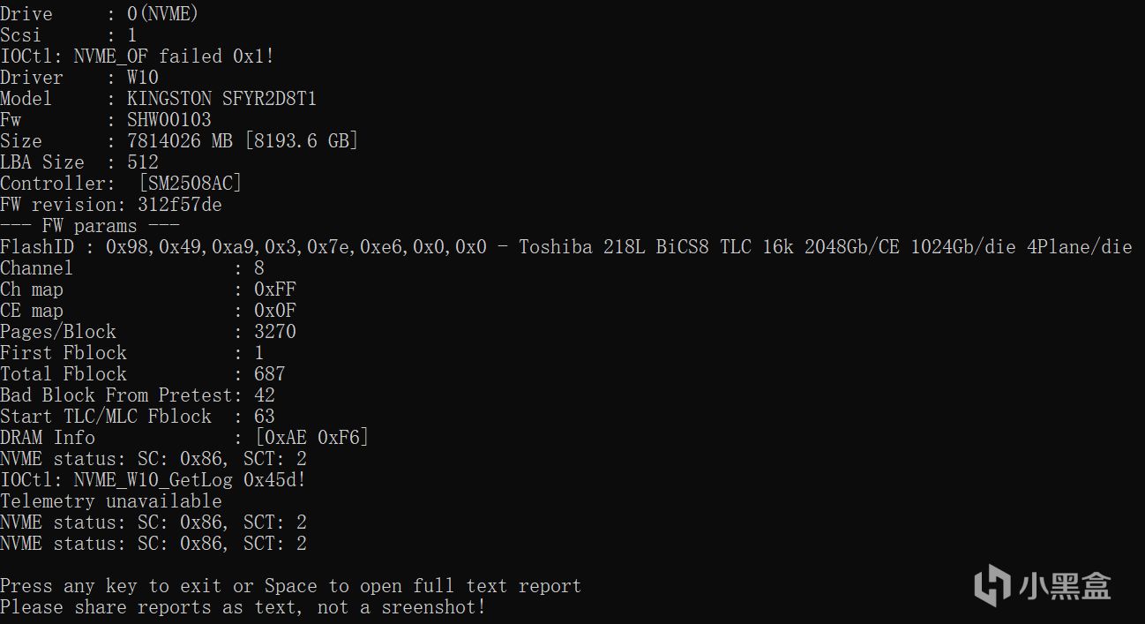Click the Total Fblock value 687
The image size is (1145, 624).
[269, 374]
